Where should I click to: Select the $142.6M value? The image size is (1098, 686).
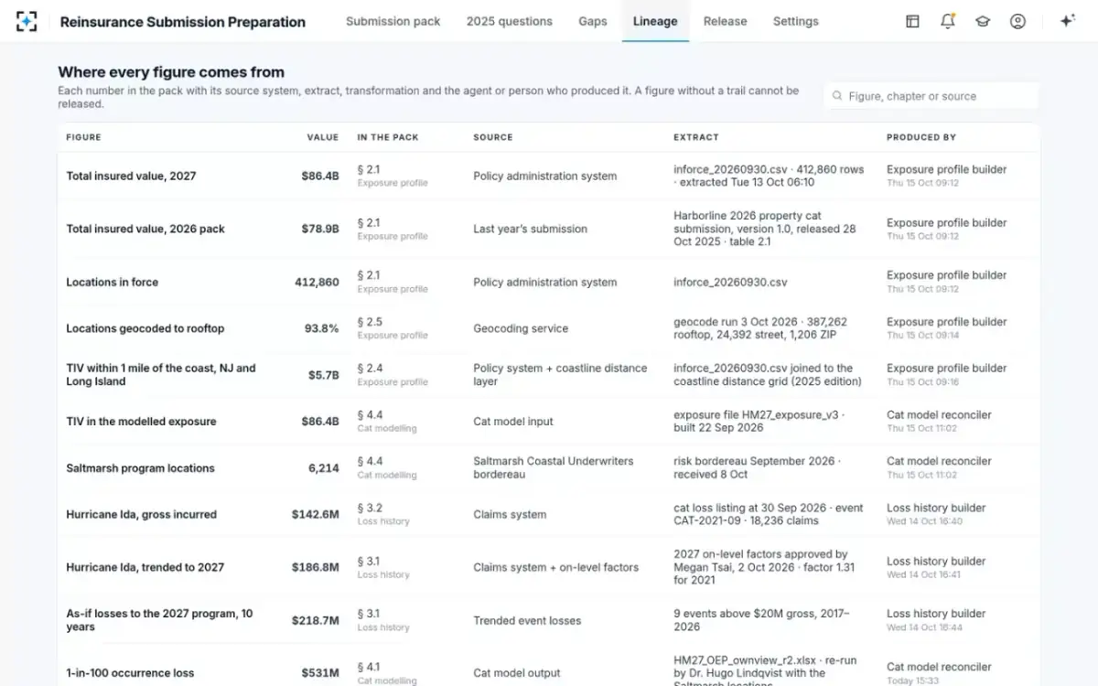tap(316, 514)
